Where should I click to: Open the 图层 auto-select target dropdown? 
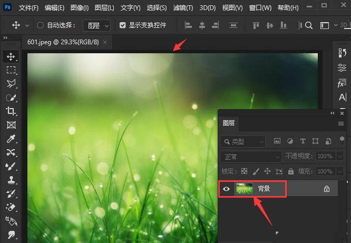(x=96, y=25)
